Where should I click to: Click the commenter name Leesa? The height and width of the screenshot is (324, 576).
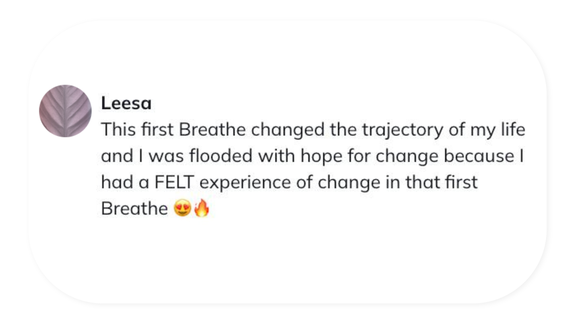click(x=126, y=103)
